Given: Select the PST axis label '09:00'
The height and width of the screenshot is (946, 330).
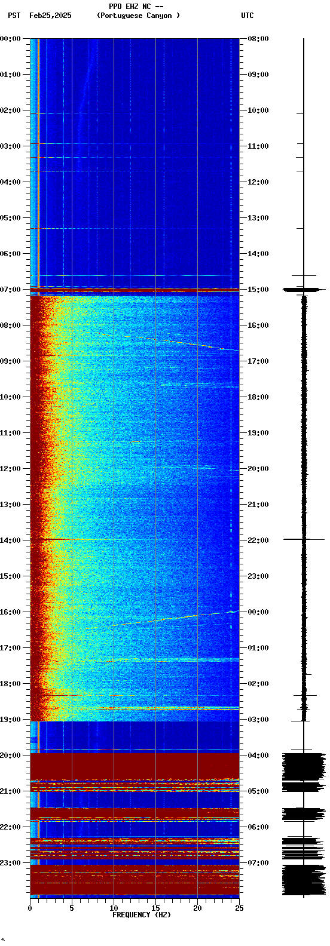Looking at the screenshot, I should [x=10, y=361].
